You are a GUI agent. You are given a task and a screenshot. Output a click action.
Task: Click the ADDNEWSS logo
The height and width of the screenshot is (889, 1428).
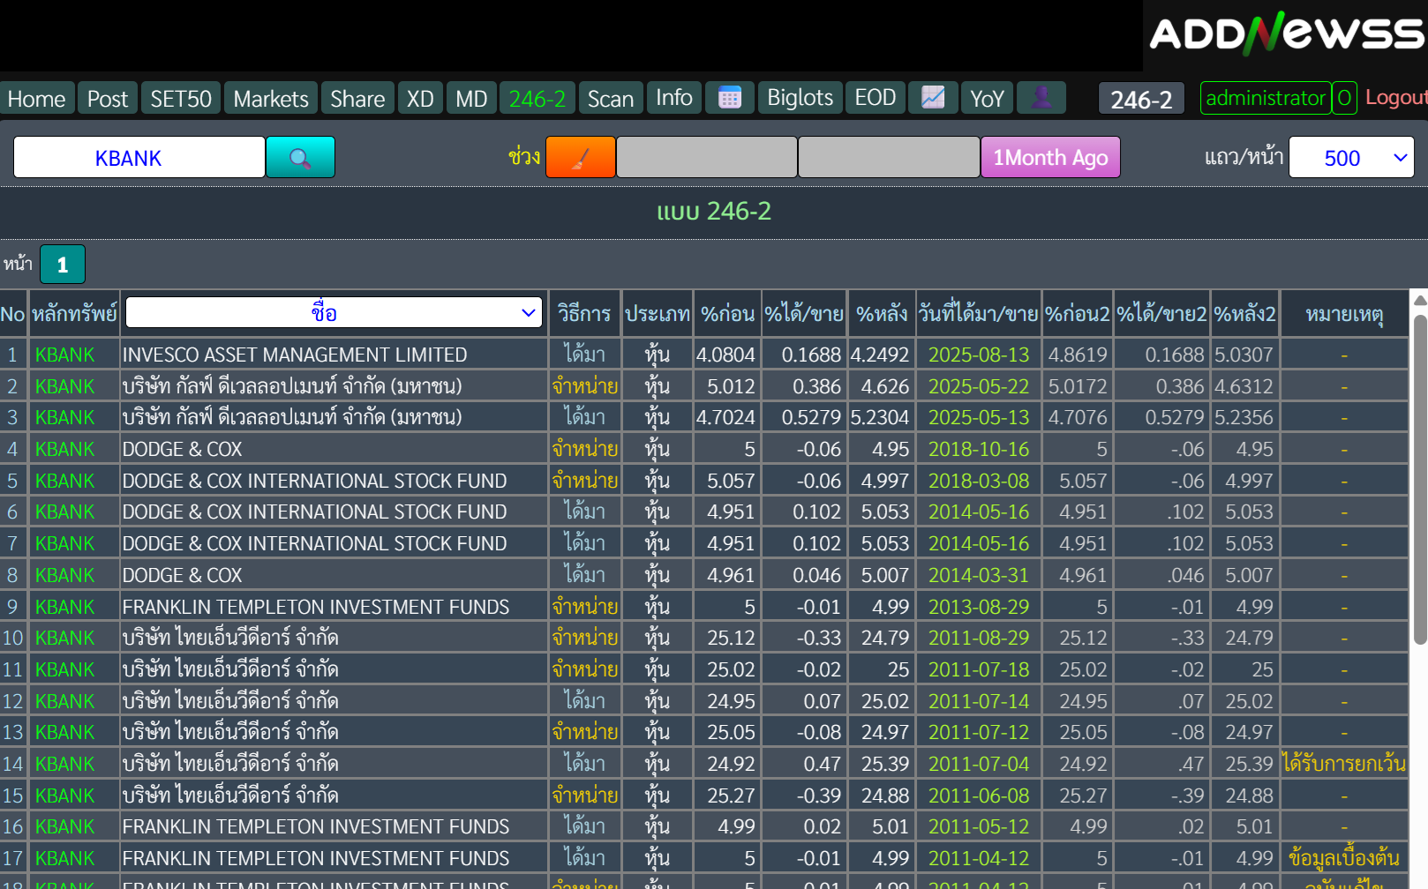1285,34
